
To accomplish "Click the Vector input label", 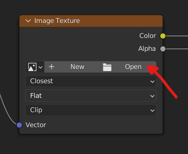I will point(36,125).
